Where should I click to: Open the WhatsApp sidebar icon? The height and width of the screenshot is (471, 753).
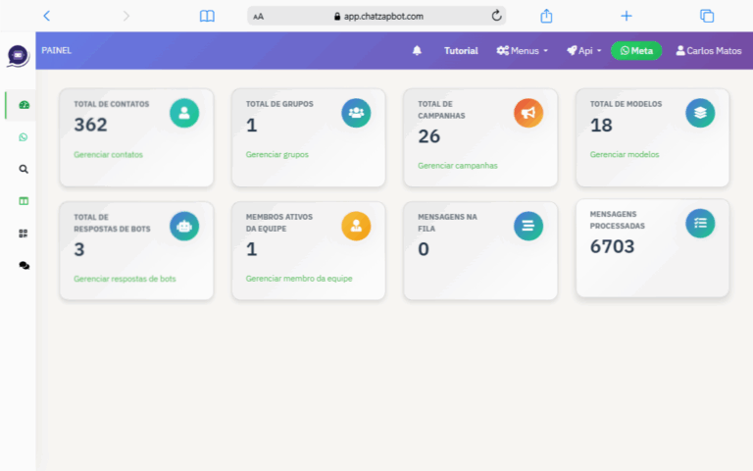tap(24, 137)
